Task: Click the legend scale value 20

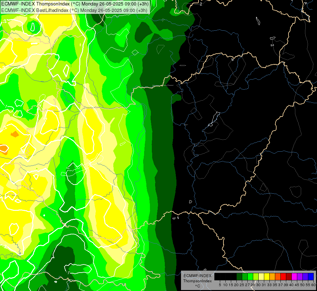Action: tap(236, 285)
